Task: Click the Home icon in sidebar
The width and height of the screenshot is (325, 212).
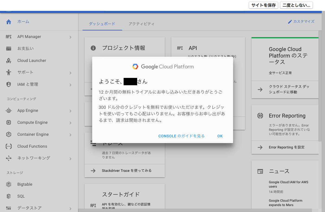Action: tap(9, 22)
